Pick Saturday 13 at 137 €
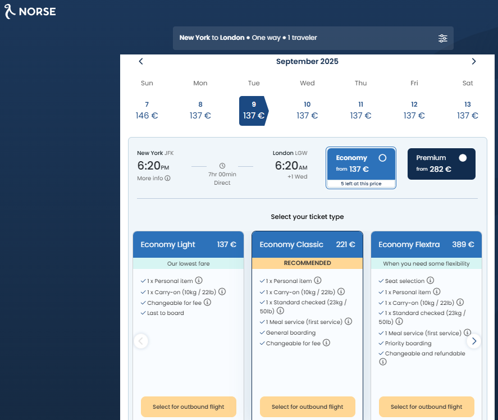 (468, 111)
